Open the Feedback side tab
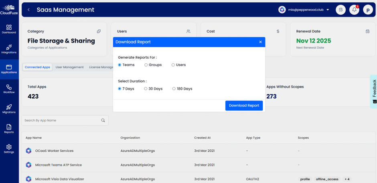Image resolution: width=377 pixels, height=183 pixels. [373, 91]
